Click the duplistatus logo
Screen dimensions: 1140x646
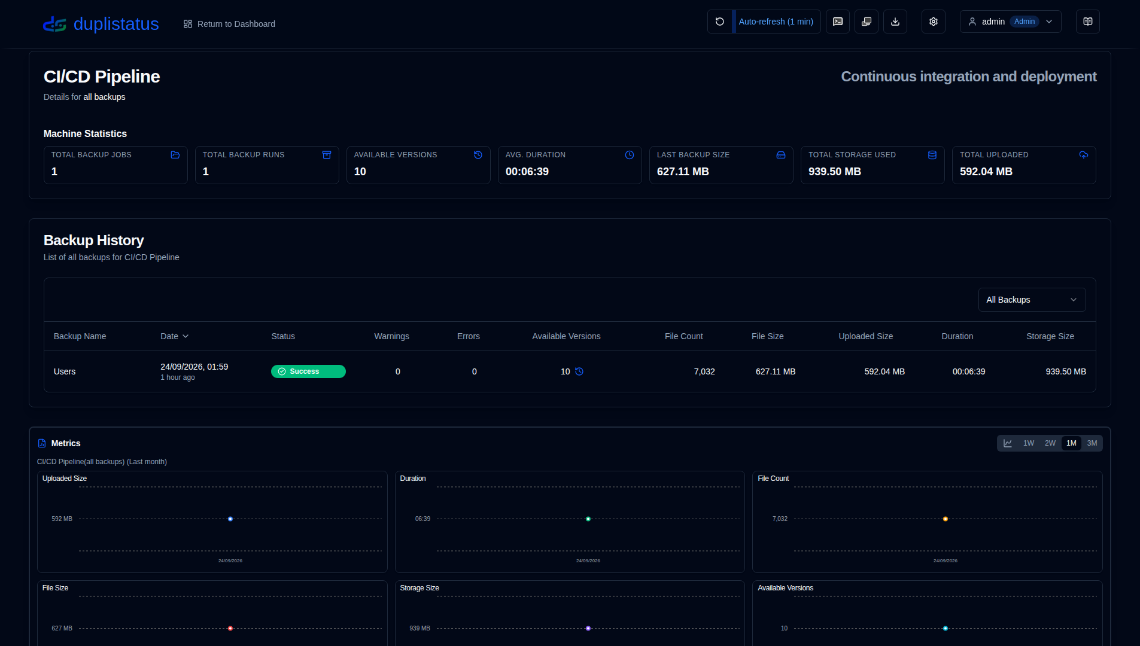[x=101, y=24]
